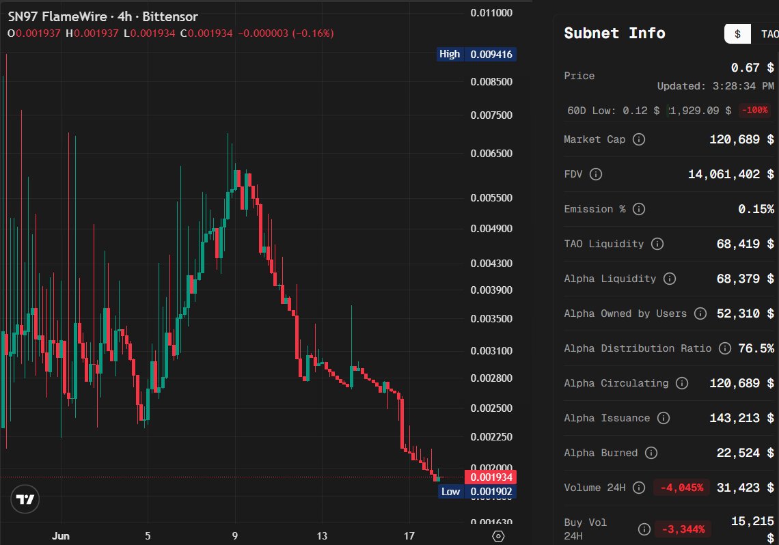Click the 0.005500 price axis label
Image resolution: width=779 pixels, height=545 pixels.
tap(491, 197)
